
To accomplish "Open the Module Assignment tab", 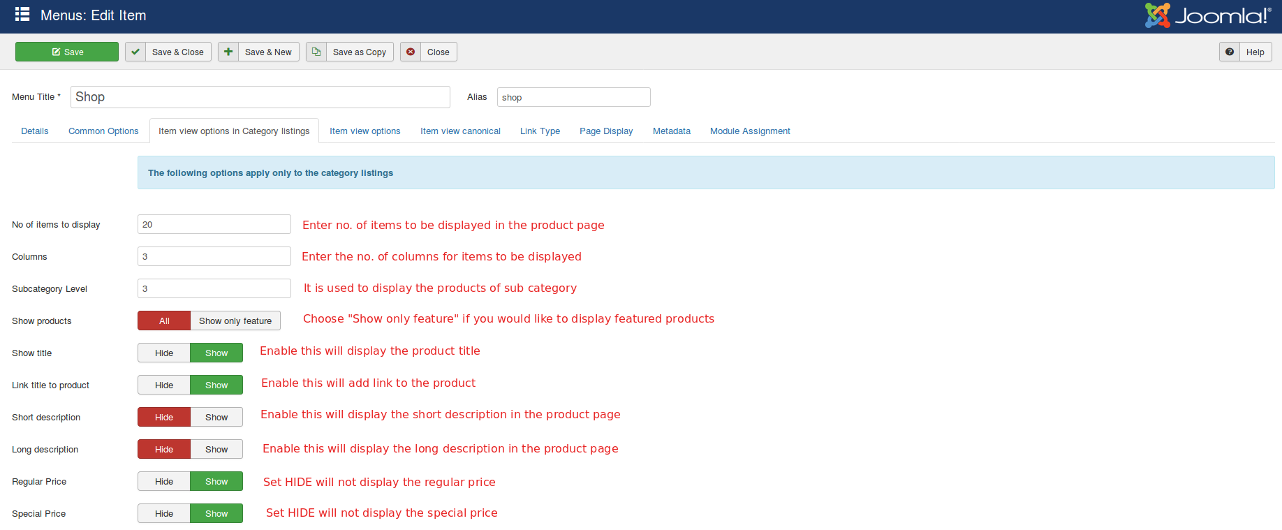I will point(750,131).
